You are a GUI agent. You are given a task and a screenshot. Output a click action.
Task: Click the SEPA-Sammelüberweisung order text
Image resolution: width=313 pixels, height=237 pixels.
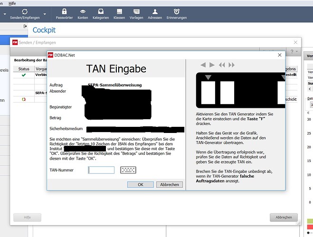115,85
